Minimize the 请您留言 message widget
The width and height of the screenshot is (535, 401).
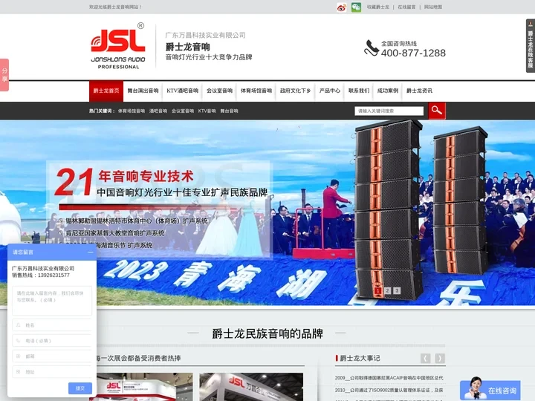pos(90,252)
